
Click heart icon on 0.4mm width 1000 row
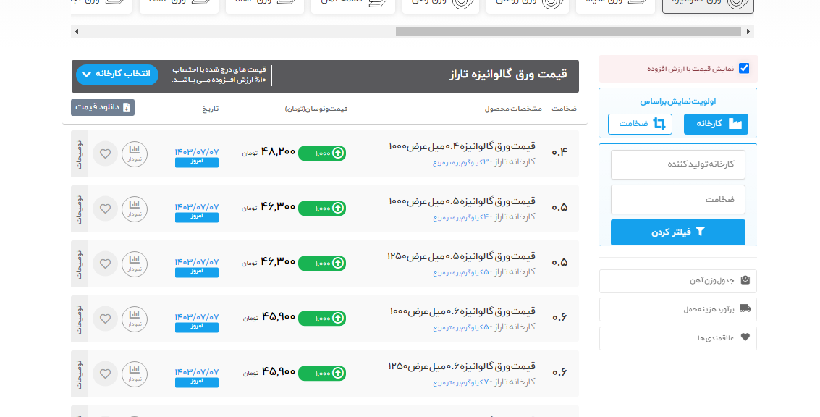pyautogui.click(x=106, y=153)
